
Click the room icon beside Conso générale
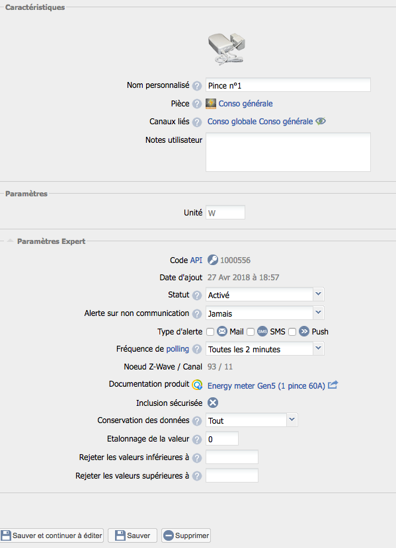(211, 103)
